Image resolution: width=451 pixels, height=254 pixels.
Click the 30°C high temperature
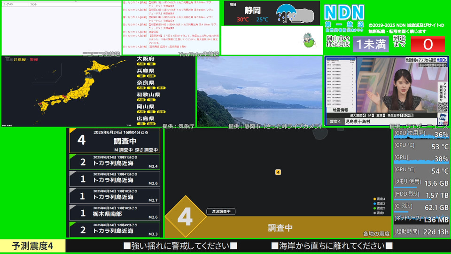click(243, 20)
